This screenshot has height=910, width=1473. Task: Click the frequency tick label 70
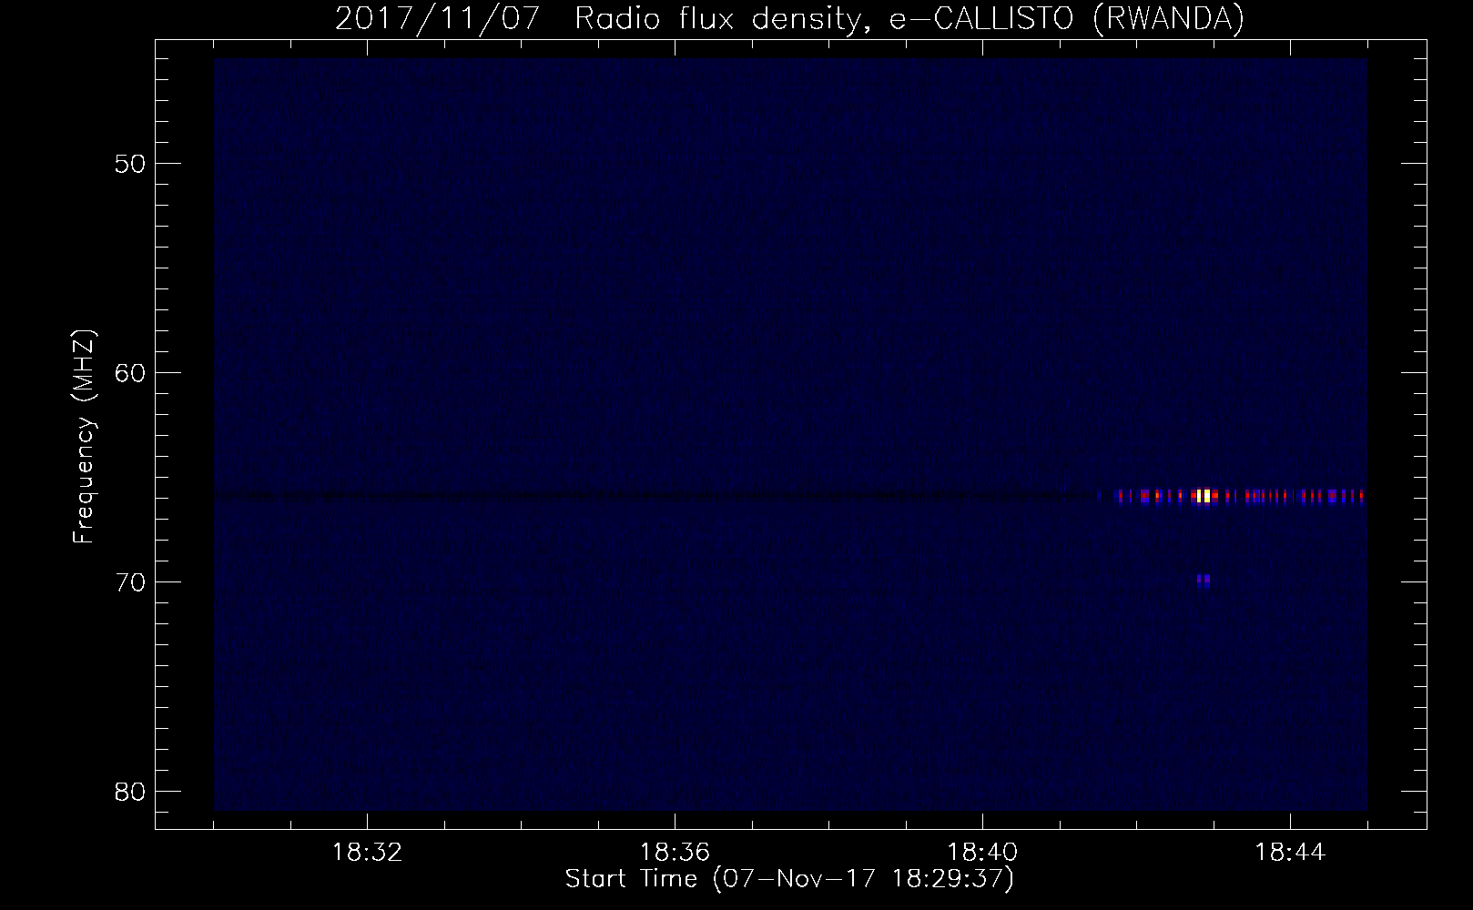pyautogui.click(x=130, y=582)
